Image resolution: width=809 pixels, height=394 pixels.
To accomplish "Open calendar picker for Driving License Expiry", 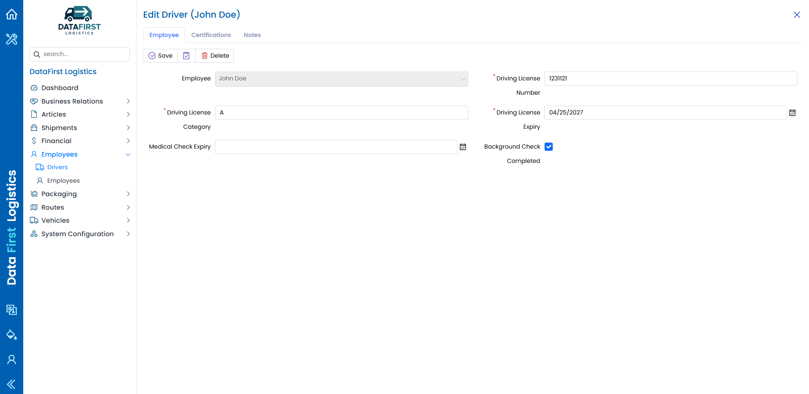I will click(x=792, y=113).
